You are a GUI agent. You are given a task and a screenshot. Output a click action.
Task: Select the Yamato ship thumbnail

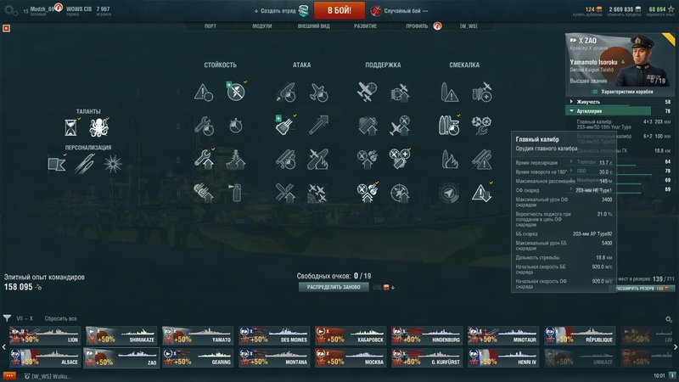pyautogui.click(x=198, y=335)
